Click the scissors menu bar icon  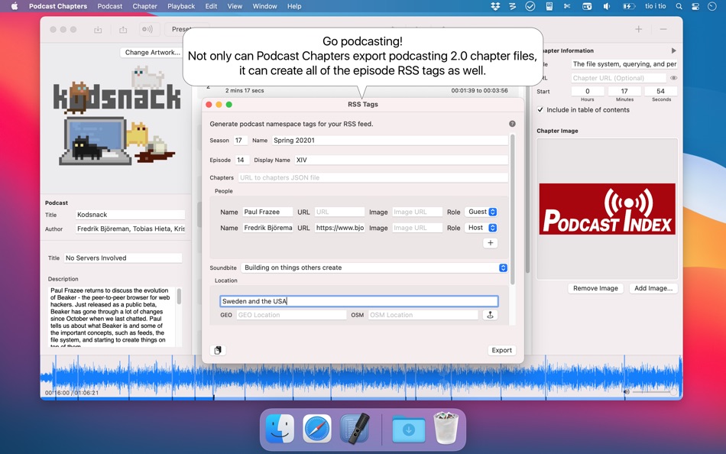567,6
